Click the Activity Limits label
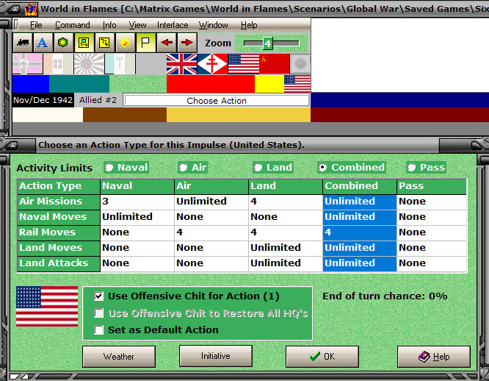Image resolution: width=489 pixels, height=381 pixels. [x=54, y=168]
